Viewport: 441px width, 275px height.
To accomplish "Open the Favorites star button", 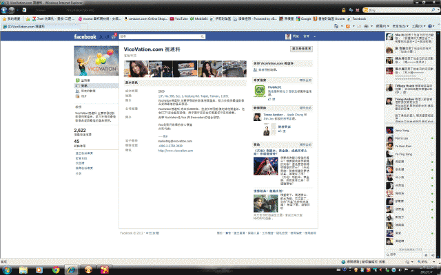I will point(11,19).
